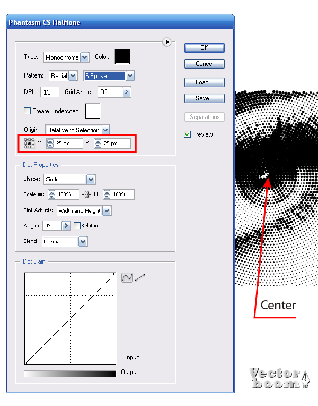The image size is (318, 406).
Task: Click the dot gain gradient bar
Action: [x=70, y=374]
